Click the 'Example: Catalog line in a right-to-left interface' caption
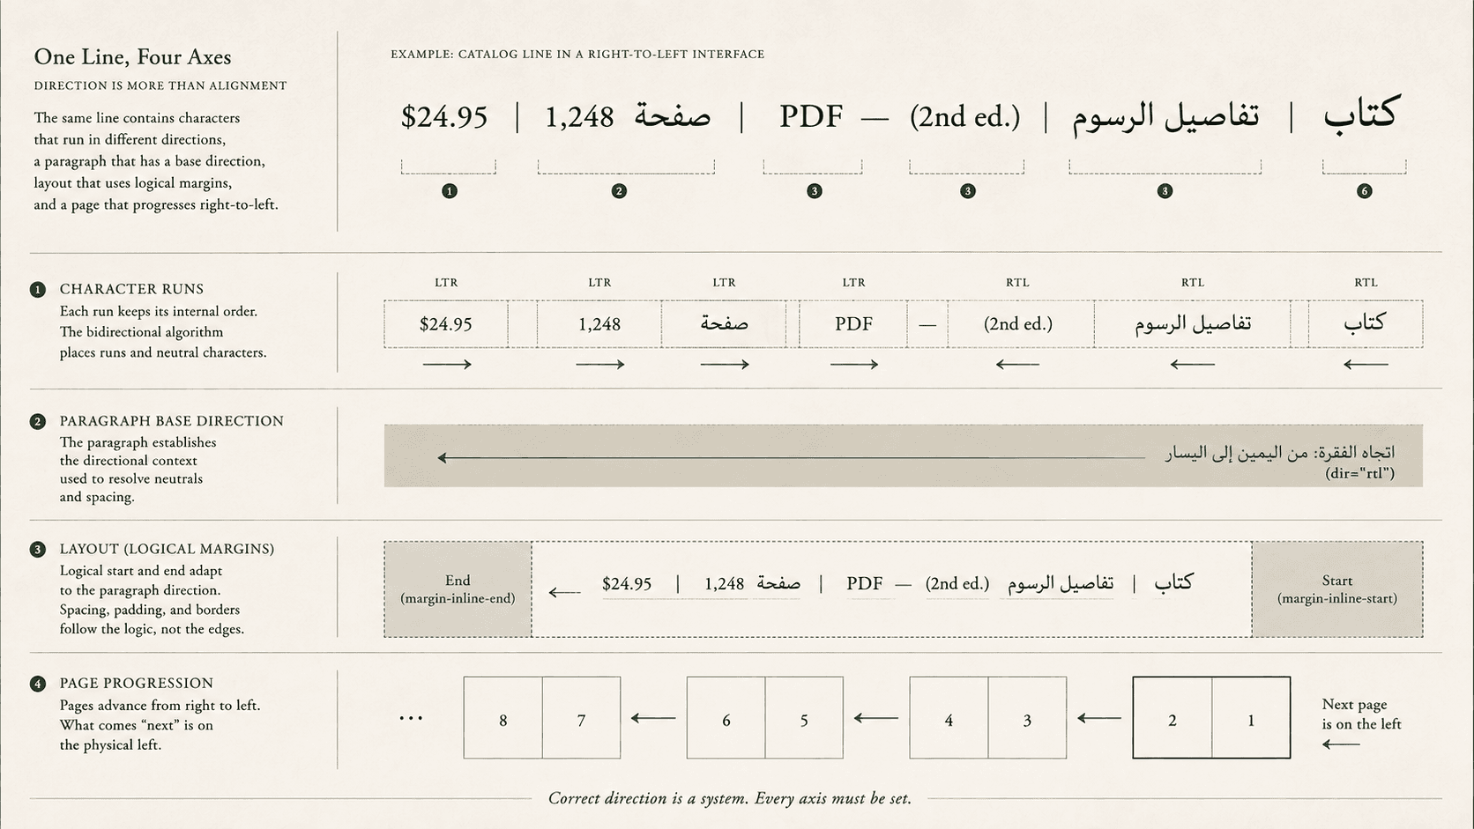This screenshot has width=1474, height=829. [x=577, y=55]
